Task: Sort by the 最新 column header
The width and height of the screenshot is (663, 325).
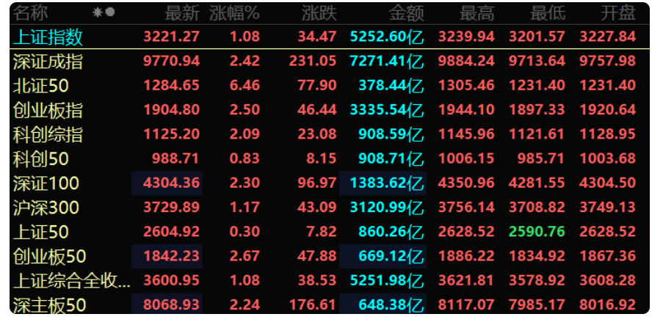Action: [182, 13]
